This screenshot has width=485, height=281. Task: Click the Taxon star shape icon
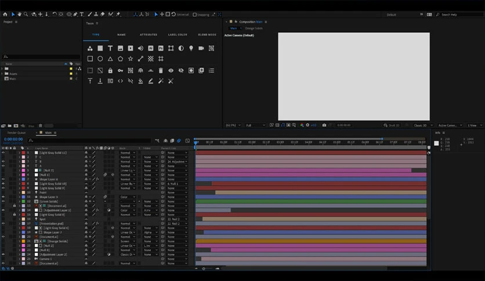131,59
